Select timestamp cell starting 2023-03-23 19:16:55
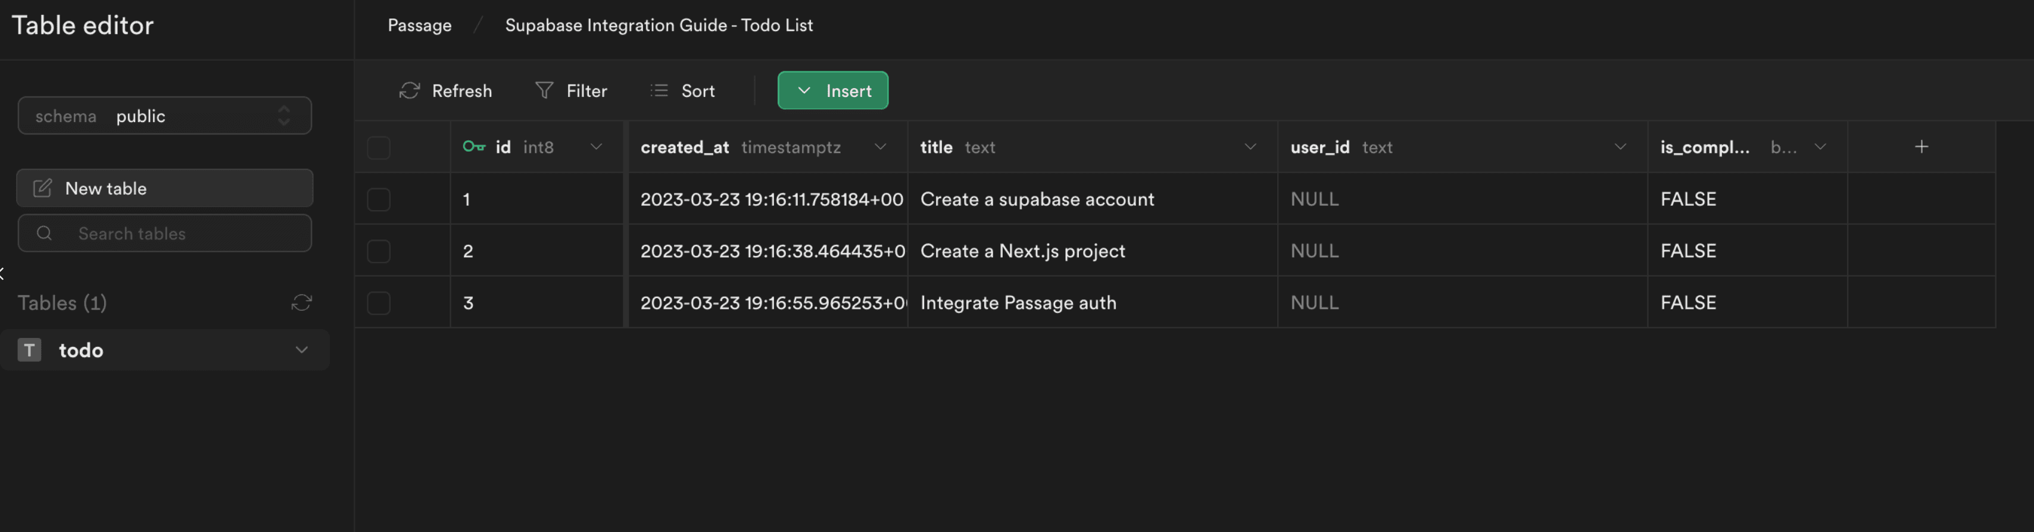 [768, 302]
